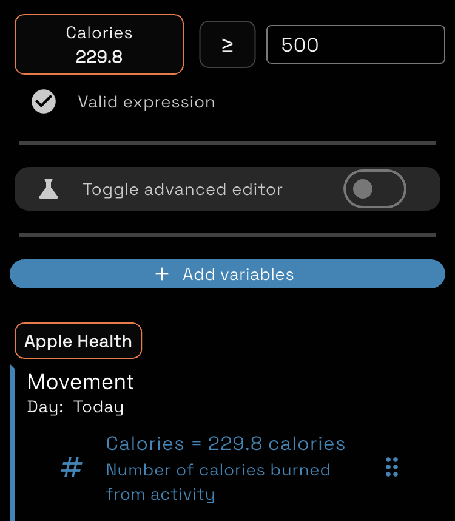Open the Apple Health source tag
The image size is (455, 521).
point(78,341)
